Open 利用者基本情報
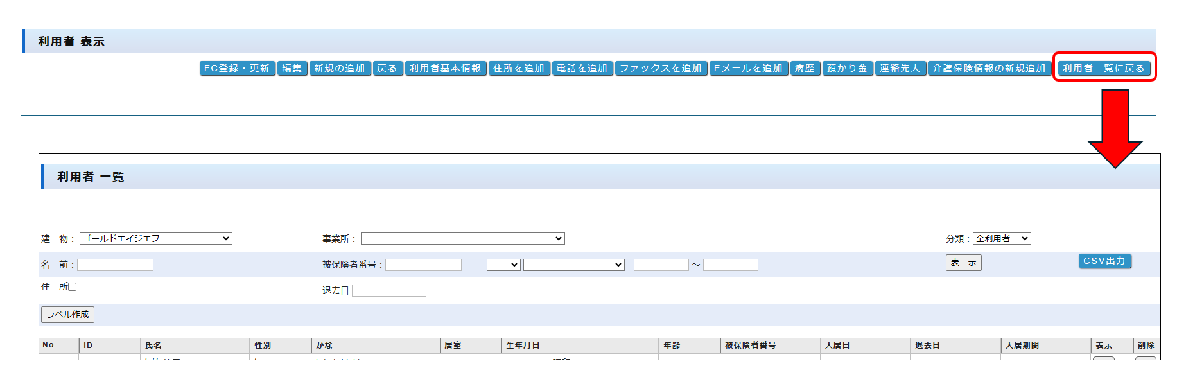The height and width of the screenshot is (368, 1177). 445,68
